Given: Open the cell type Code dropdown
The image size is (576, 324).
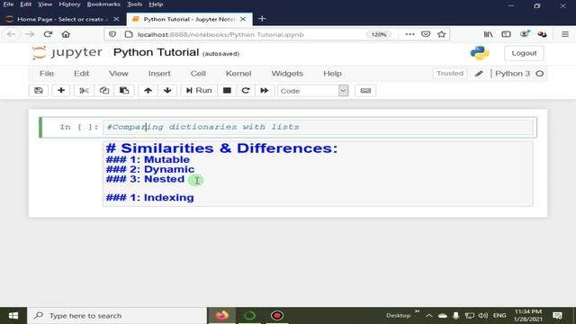Looking at the screenshot, I should [313, 91].
